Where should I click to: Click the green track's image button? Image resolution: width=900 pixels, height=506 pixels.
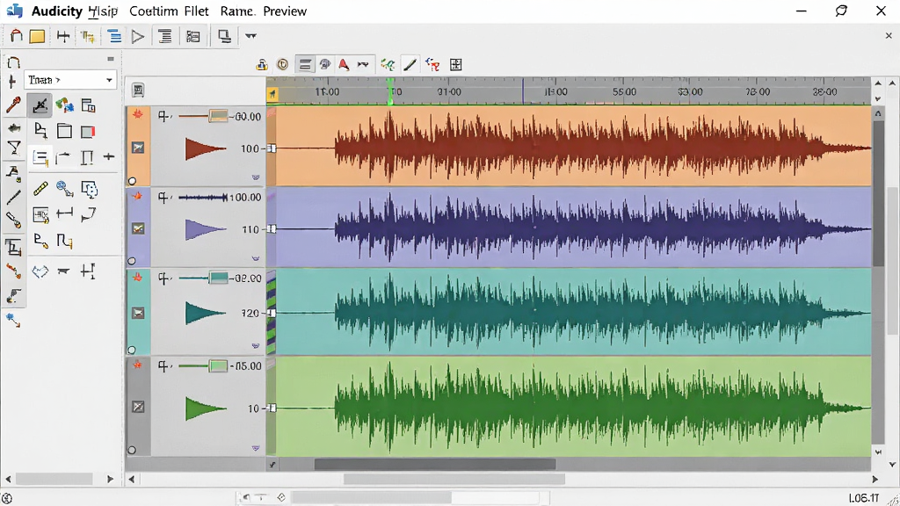pyautogui.click(x=138, y=407)
